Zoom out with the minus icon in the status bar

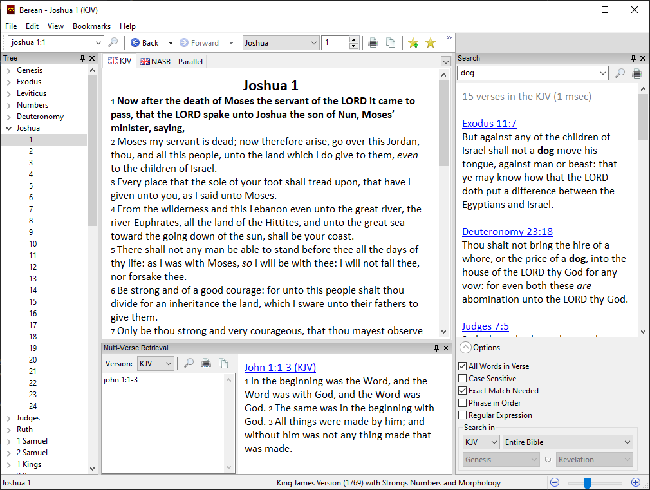pos(555,482)
